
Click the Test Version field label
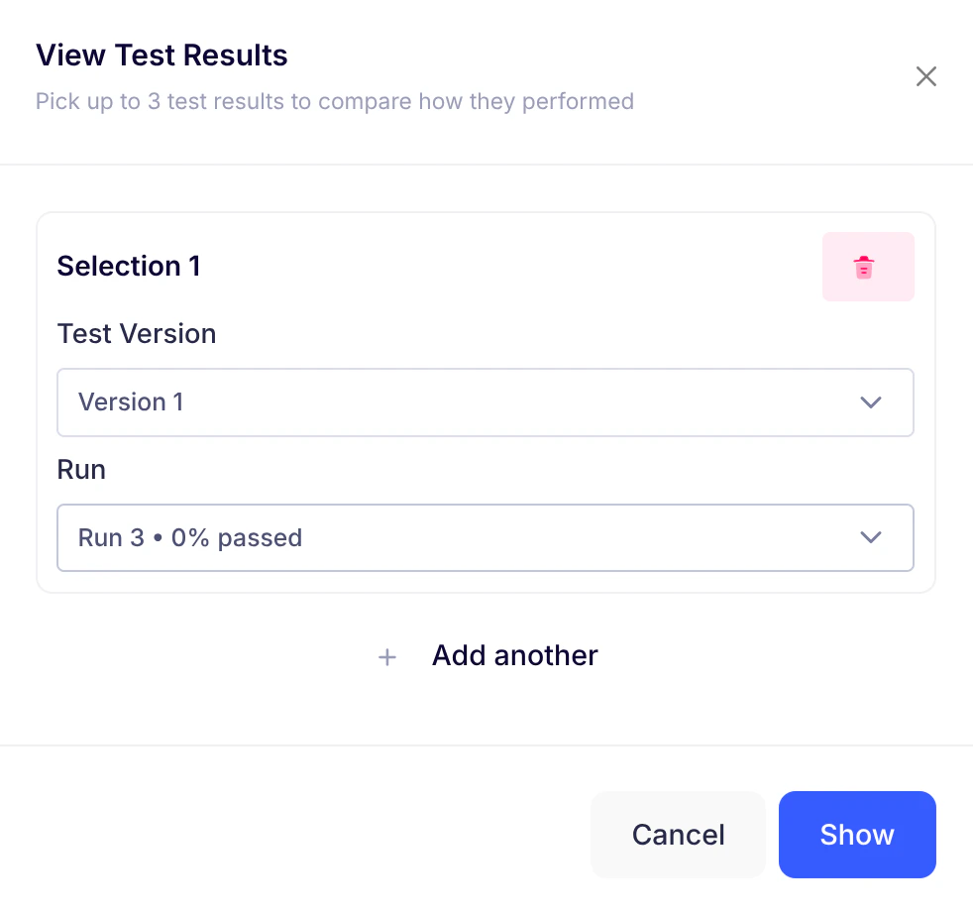click(137, 334)
